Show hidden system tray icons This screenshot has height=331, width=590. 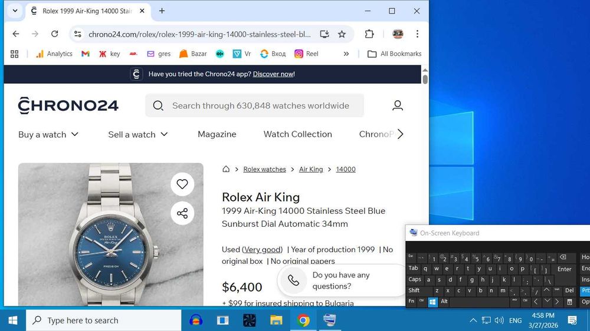473,320
